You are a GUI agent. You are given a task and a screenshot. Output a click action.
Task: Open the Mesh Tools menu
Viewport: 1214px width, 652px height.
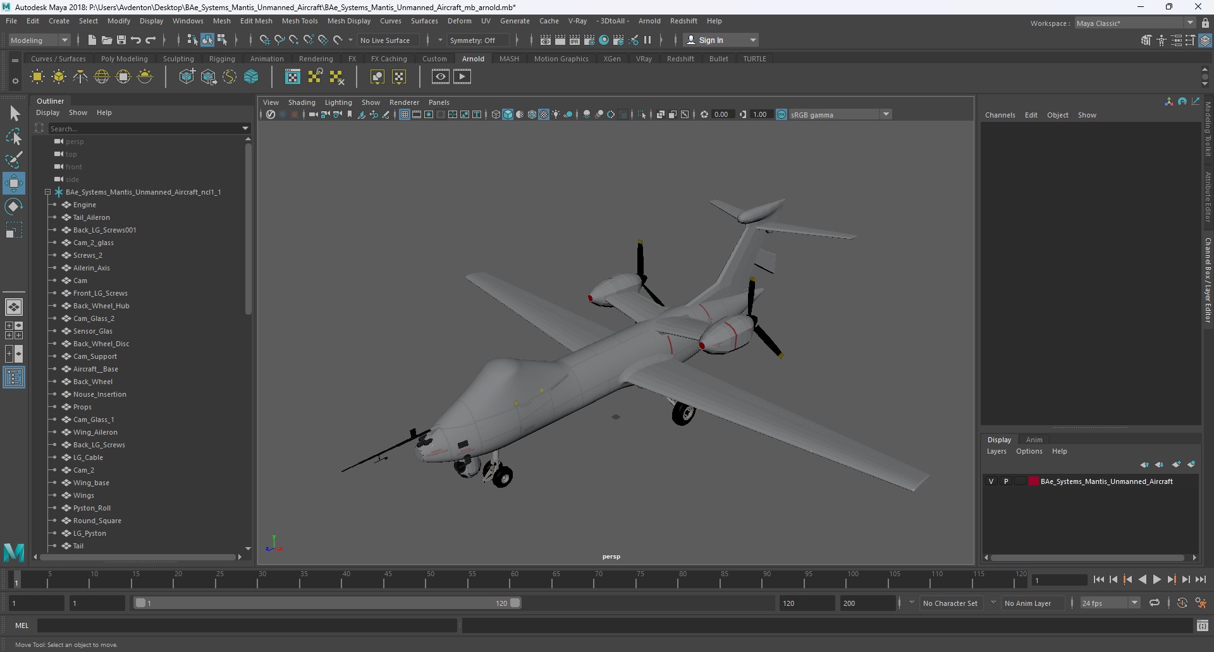(300, 21)
